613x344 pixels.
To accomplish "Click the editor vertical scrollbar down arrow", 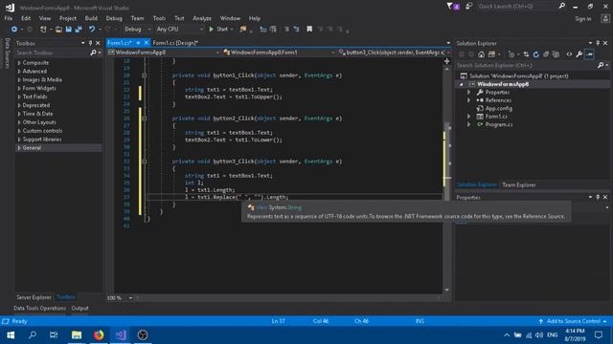I will tap(447, 290).
